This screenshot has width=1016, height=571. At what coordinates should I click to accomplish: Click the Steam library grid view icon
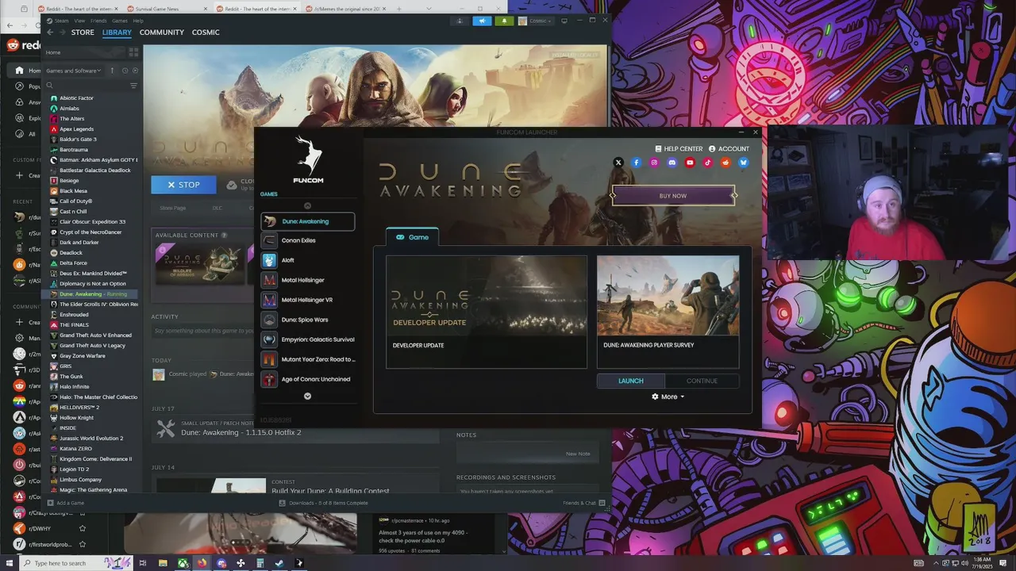click(x=133, y=52)
